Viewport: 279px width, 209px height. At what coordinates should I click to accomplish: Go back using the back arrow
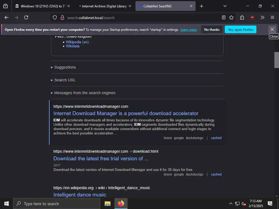7,17
